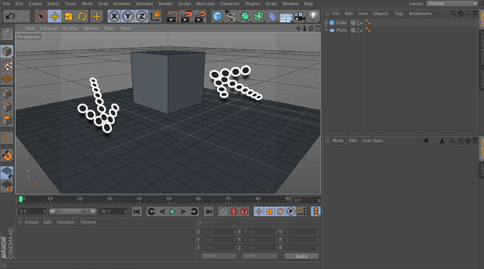Add a deformer object
Viewport: 484px width, 269px height.
pyautogui.click(x=272, y=16)
